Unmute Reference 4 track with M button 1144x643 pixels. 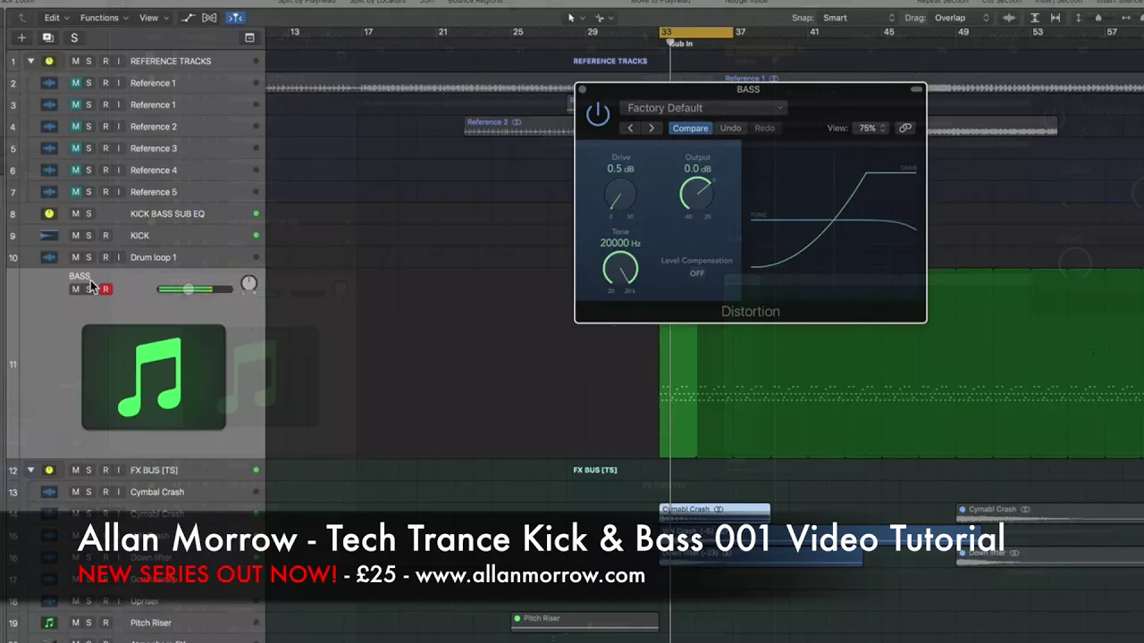75,171
